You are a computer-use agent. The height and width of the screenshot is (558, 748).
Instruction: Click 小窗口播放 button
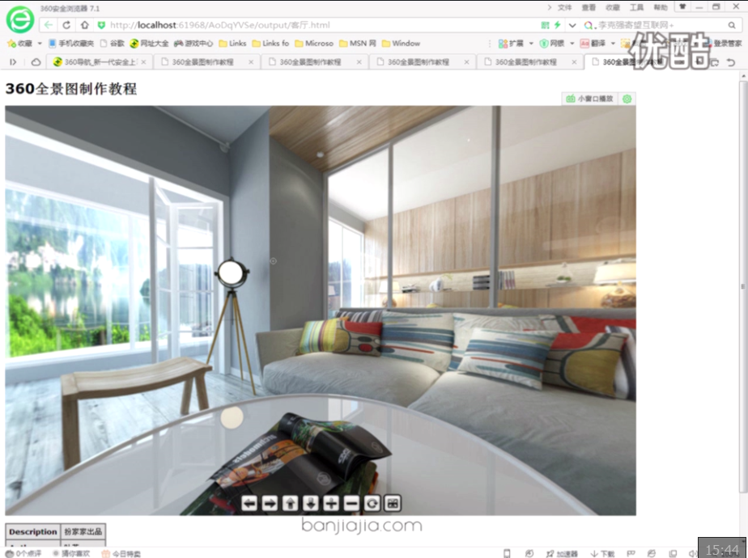click(x=590, y=99)
